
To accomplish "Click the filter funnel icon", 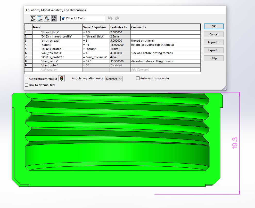I will coord(63,18).
